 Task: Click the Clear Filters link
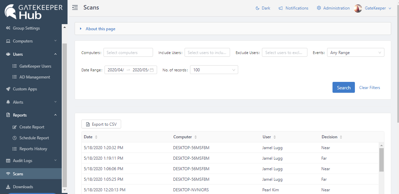click(x=369, y=88)
